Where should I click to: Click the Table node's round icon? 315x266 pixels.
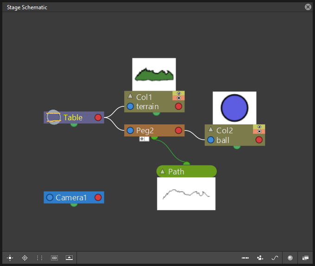pyautogui.click(x=53, y=117)
